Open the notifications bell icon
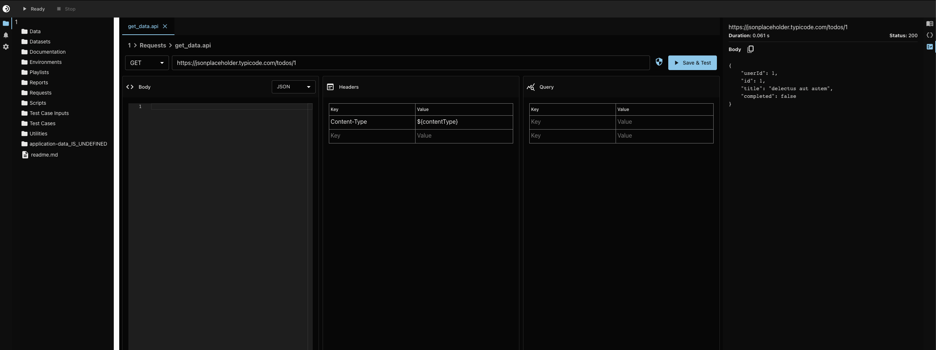This screenshot has height=350, width=936. pyautogui.click(x=6, y=35)
